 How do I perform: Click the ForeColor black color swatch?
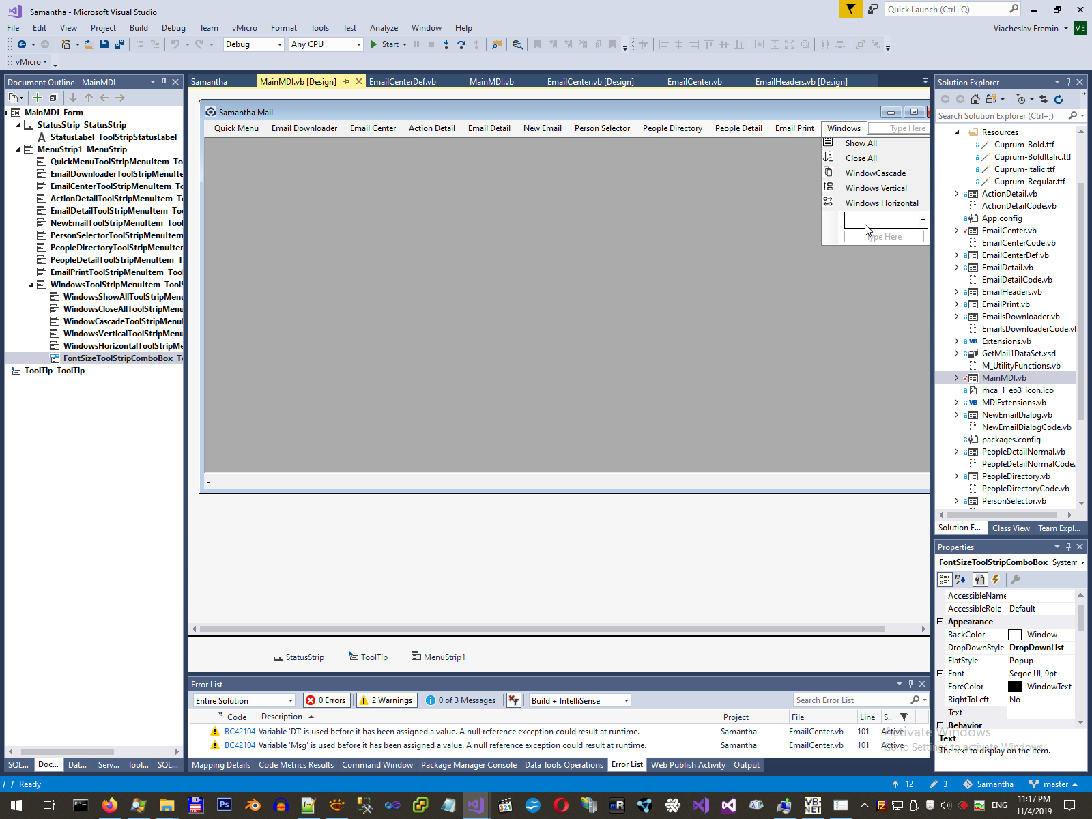point(1015,687)
